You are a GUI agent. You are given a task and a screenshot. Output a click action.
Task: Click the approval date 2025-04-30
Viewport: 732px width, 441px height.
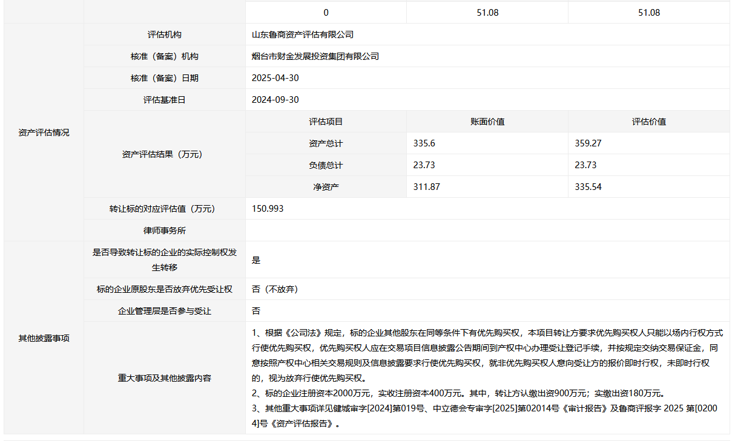(275, 78)
